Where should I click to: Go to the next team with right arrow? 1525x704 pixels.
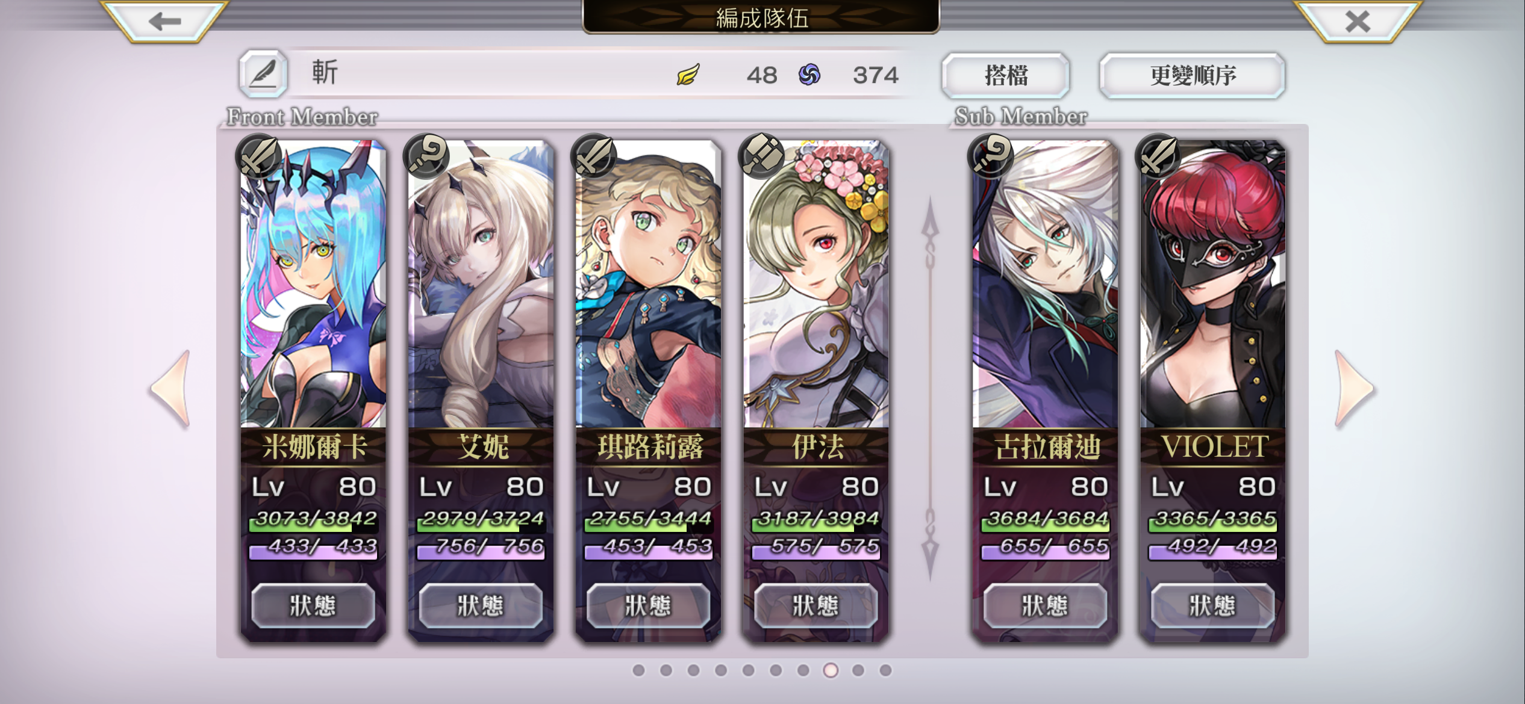[1354, 389]
